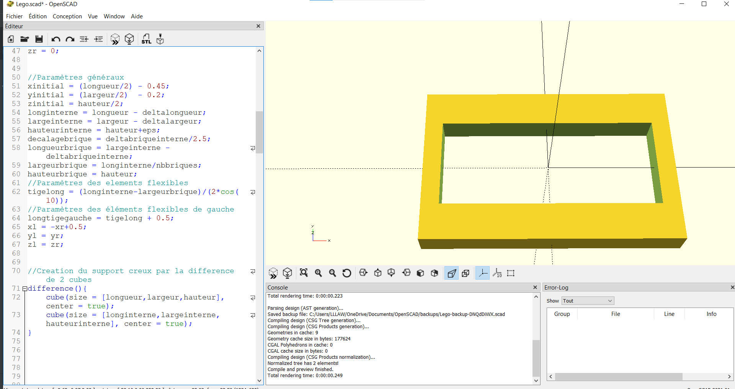Zoom out of the 3D view
The height and width of the screenshot is (389, 735).
pos(333,273)
